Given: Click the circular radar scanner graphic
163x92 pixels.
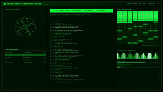Looking at the screenshot, I should [x=25, y=27].
